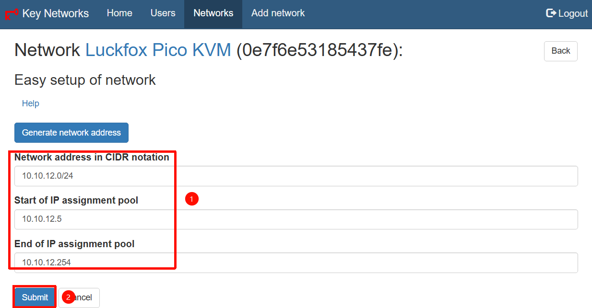Focus the CIDR field containing 10.10.12.0/24
This screenshot has width=592, height=308.
pos(296,176)
